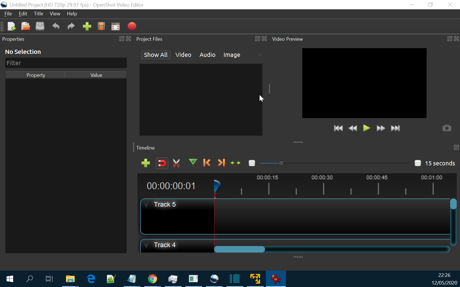This screenshot has height=287, width=460.
Task: Open the Project Files overflow chevron menu
Action: pos(259,55)
